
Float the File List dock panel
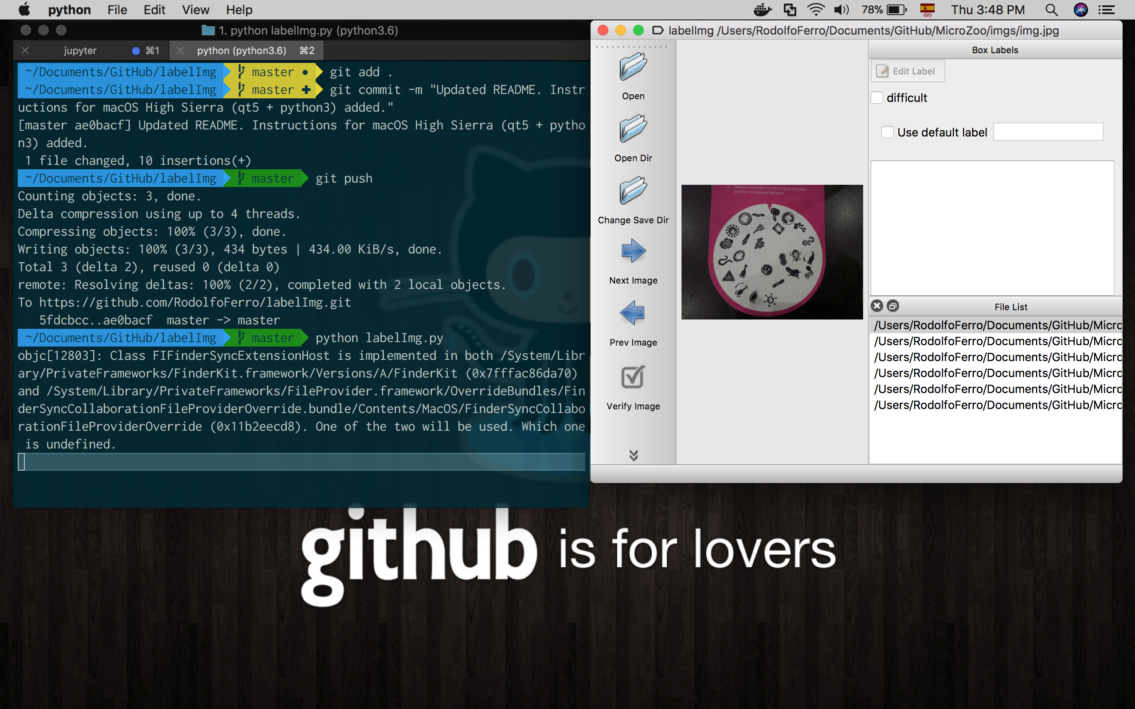click(x=893, y=306)
